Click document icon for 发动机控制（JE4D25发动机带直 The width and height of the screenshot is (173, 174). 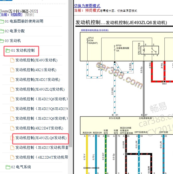point(12,148)
